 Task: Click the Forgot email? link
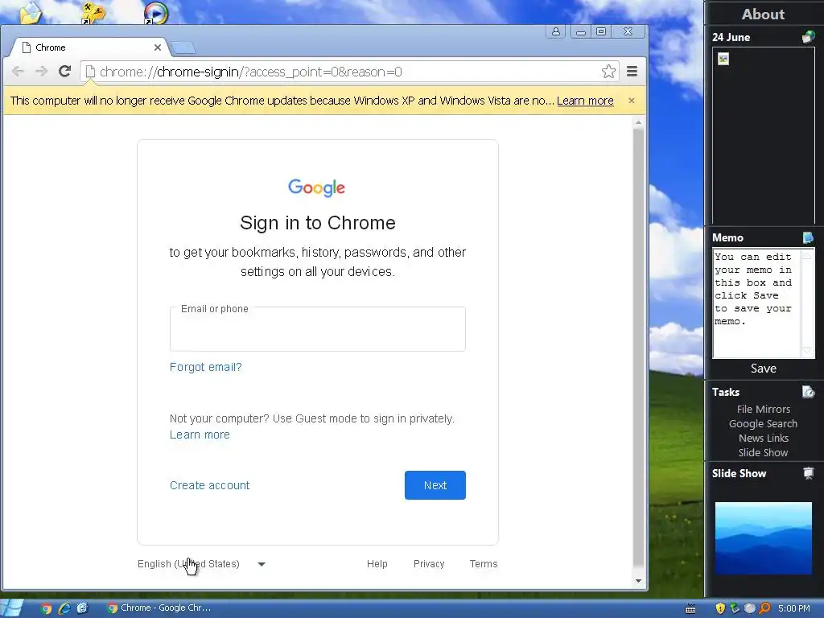pyautogui.click(x=205, y=367)
